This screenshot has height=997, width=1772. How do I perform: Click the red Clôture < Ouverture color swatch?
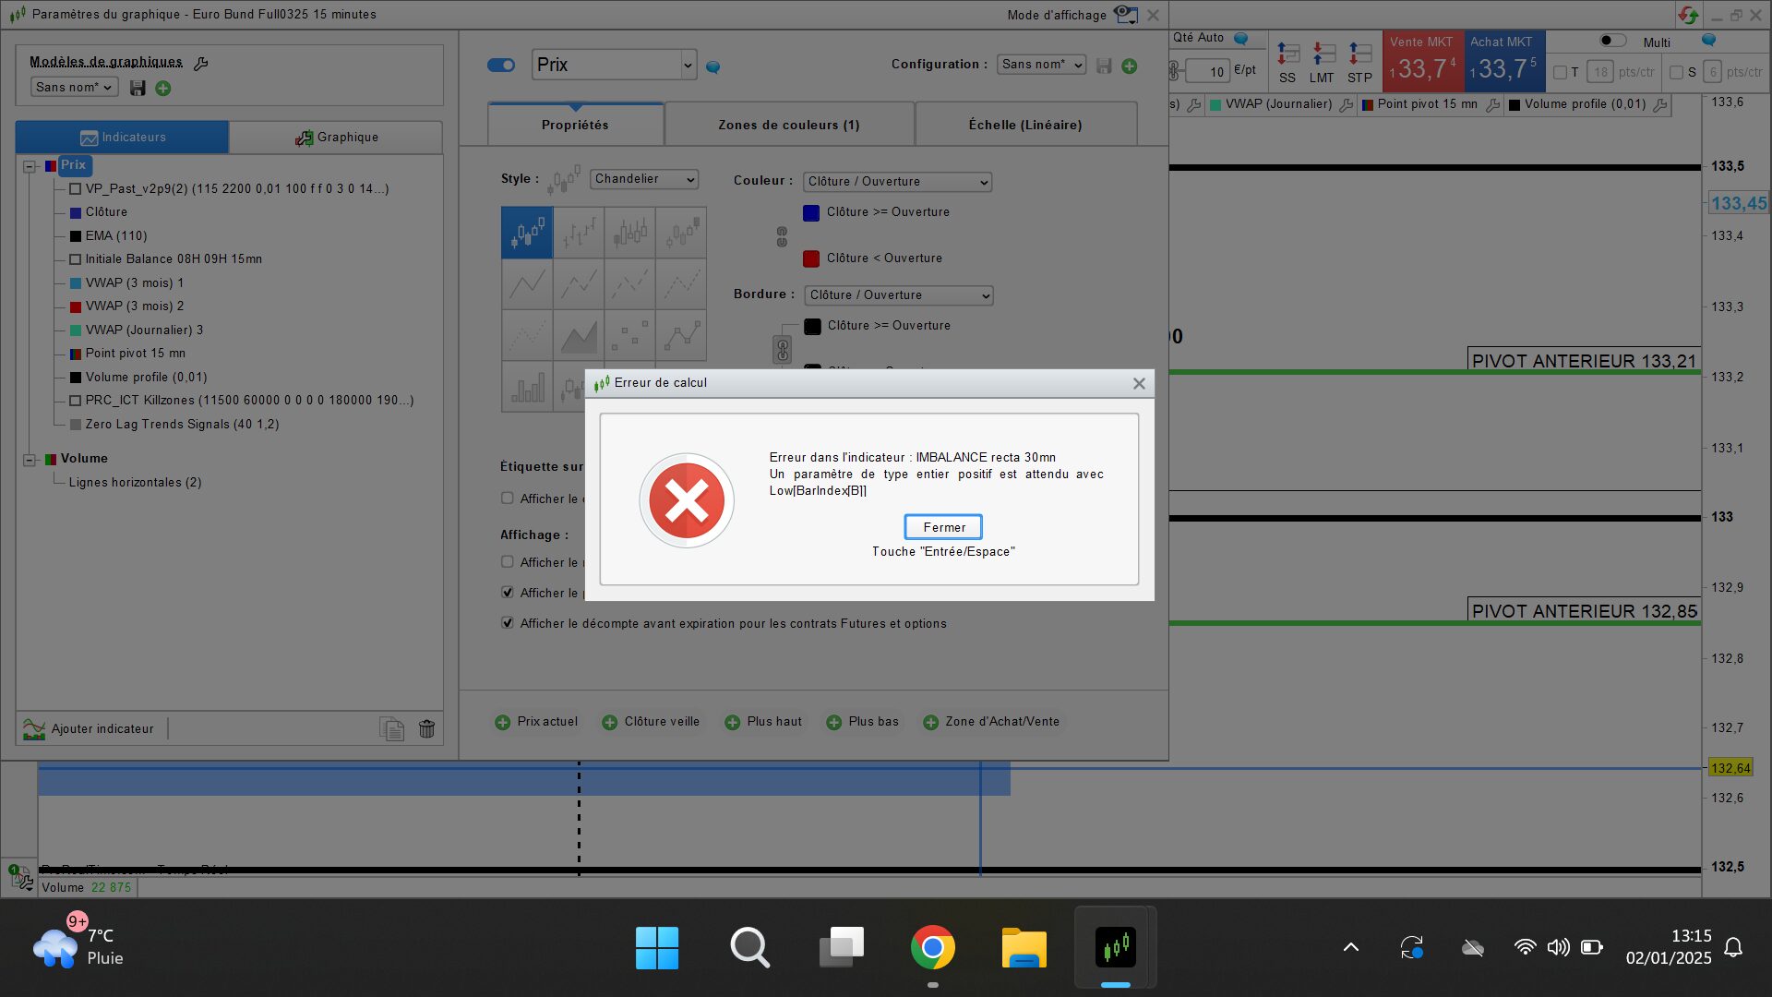point(811,258)
